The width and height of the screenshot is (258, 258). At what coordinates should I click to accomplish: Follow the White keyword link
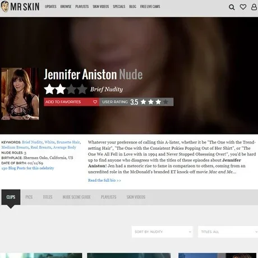click(x=49, y=142)
